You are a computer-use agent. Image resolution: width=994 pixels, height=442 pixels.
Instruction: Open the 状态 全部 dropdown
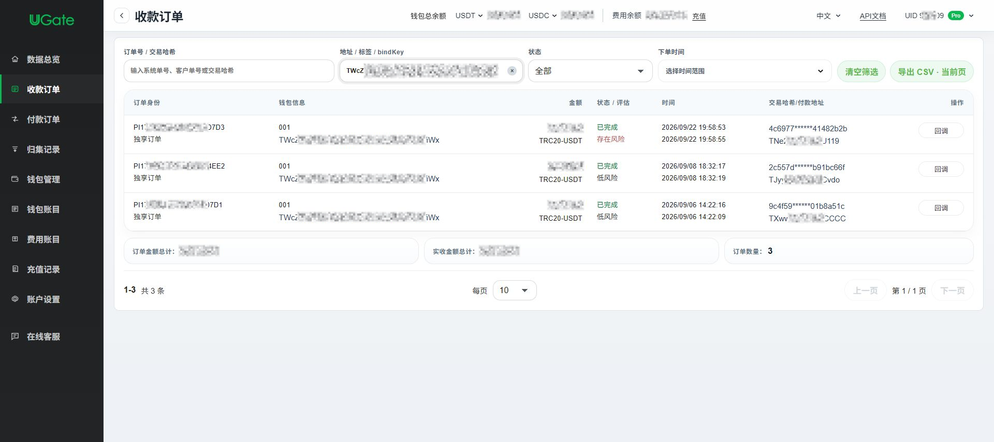click(590, 71)
